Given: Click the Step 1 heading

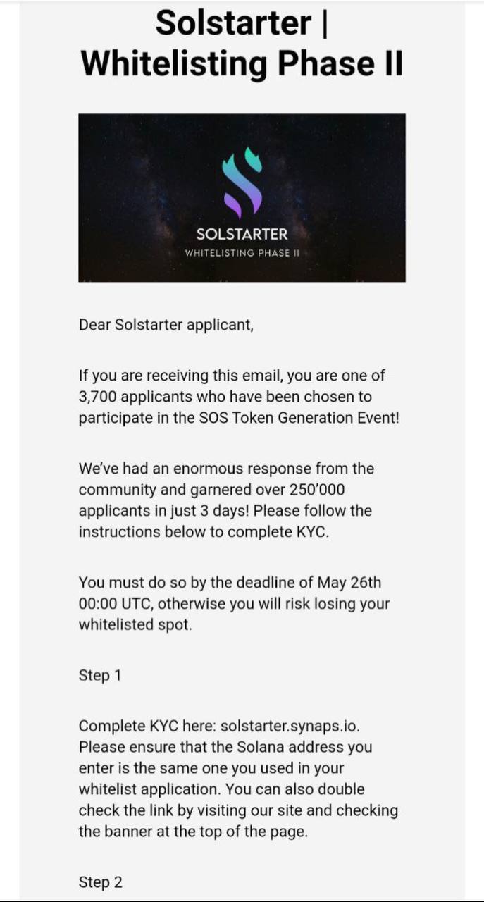Looking at the screenshot, I should click(99, 675).
